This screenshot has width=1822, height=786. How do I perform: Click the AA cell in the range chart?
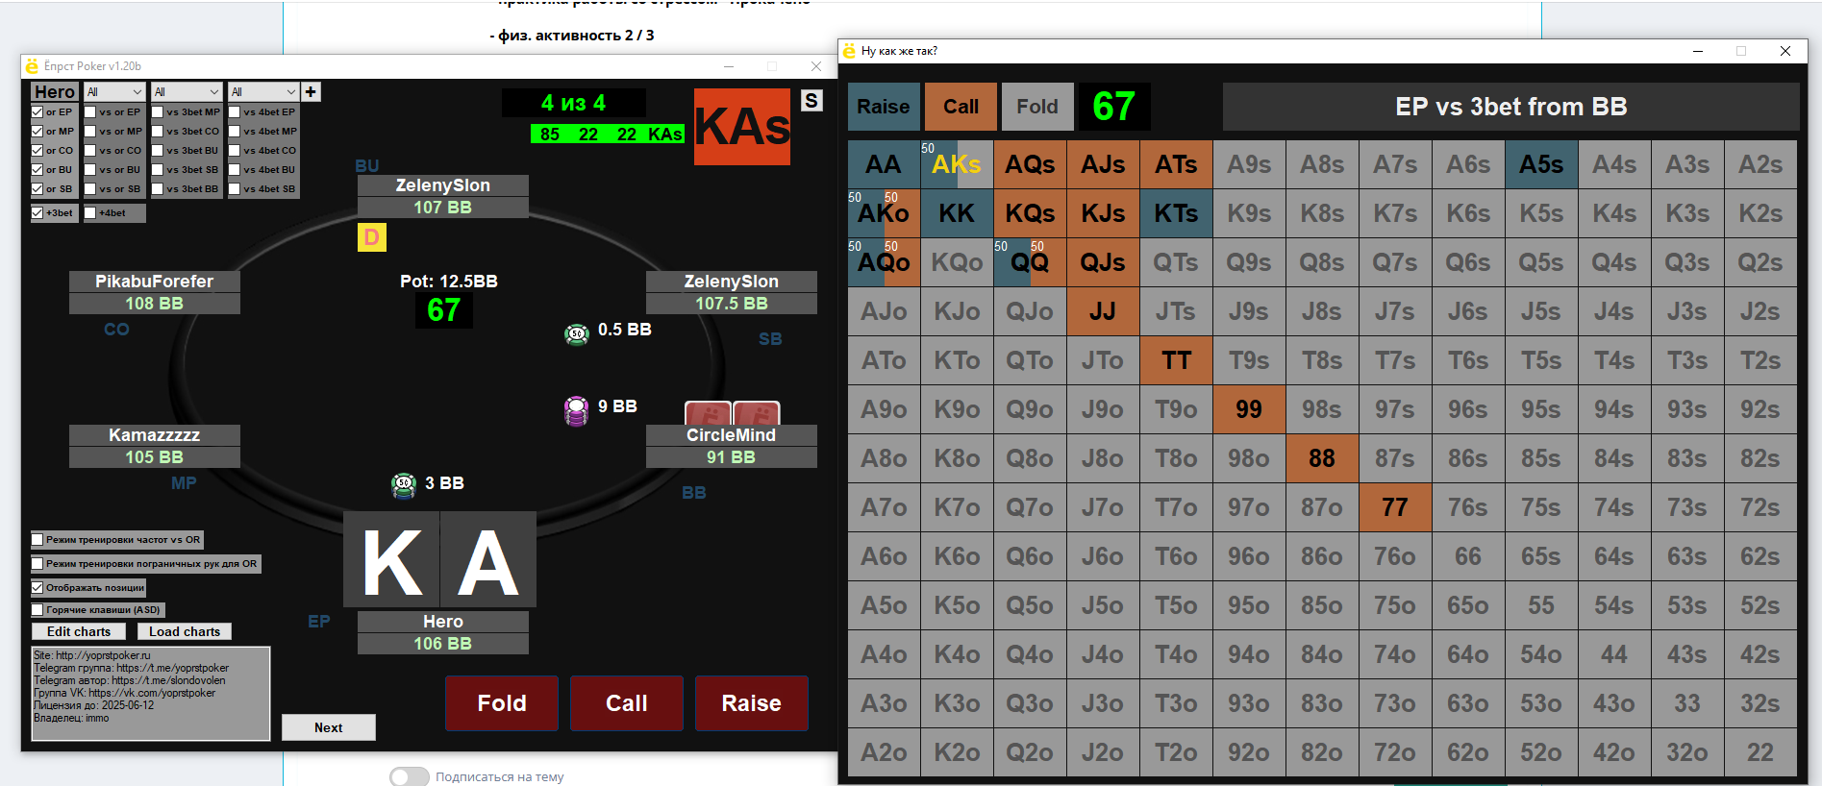point(884,164)
